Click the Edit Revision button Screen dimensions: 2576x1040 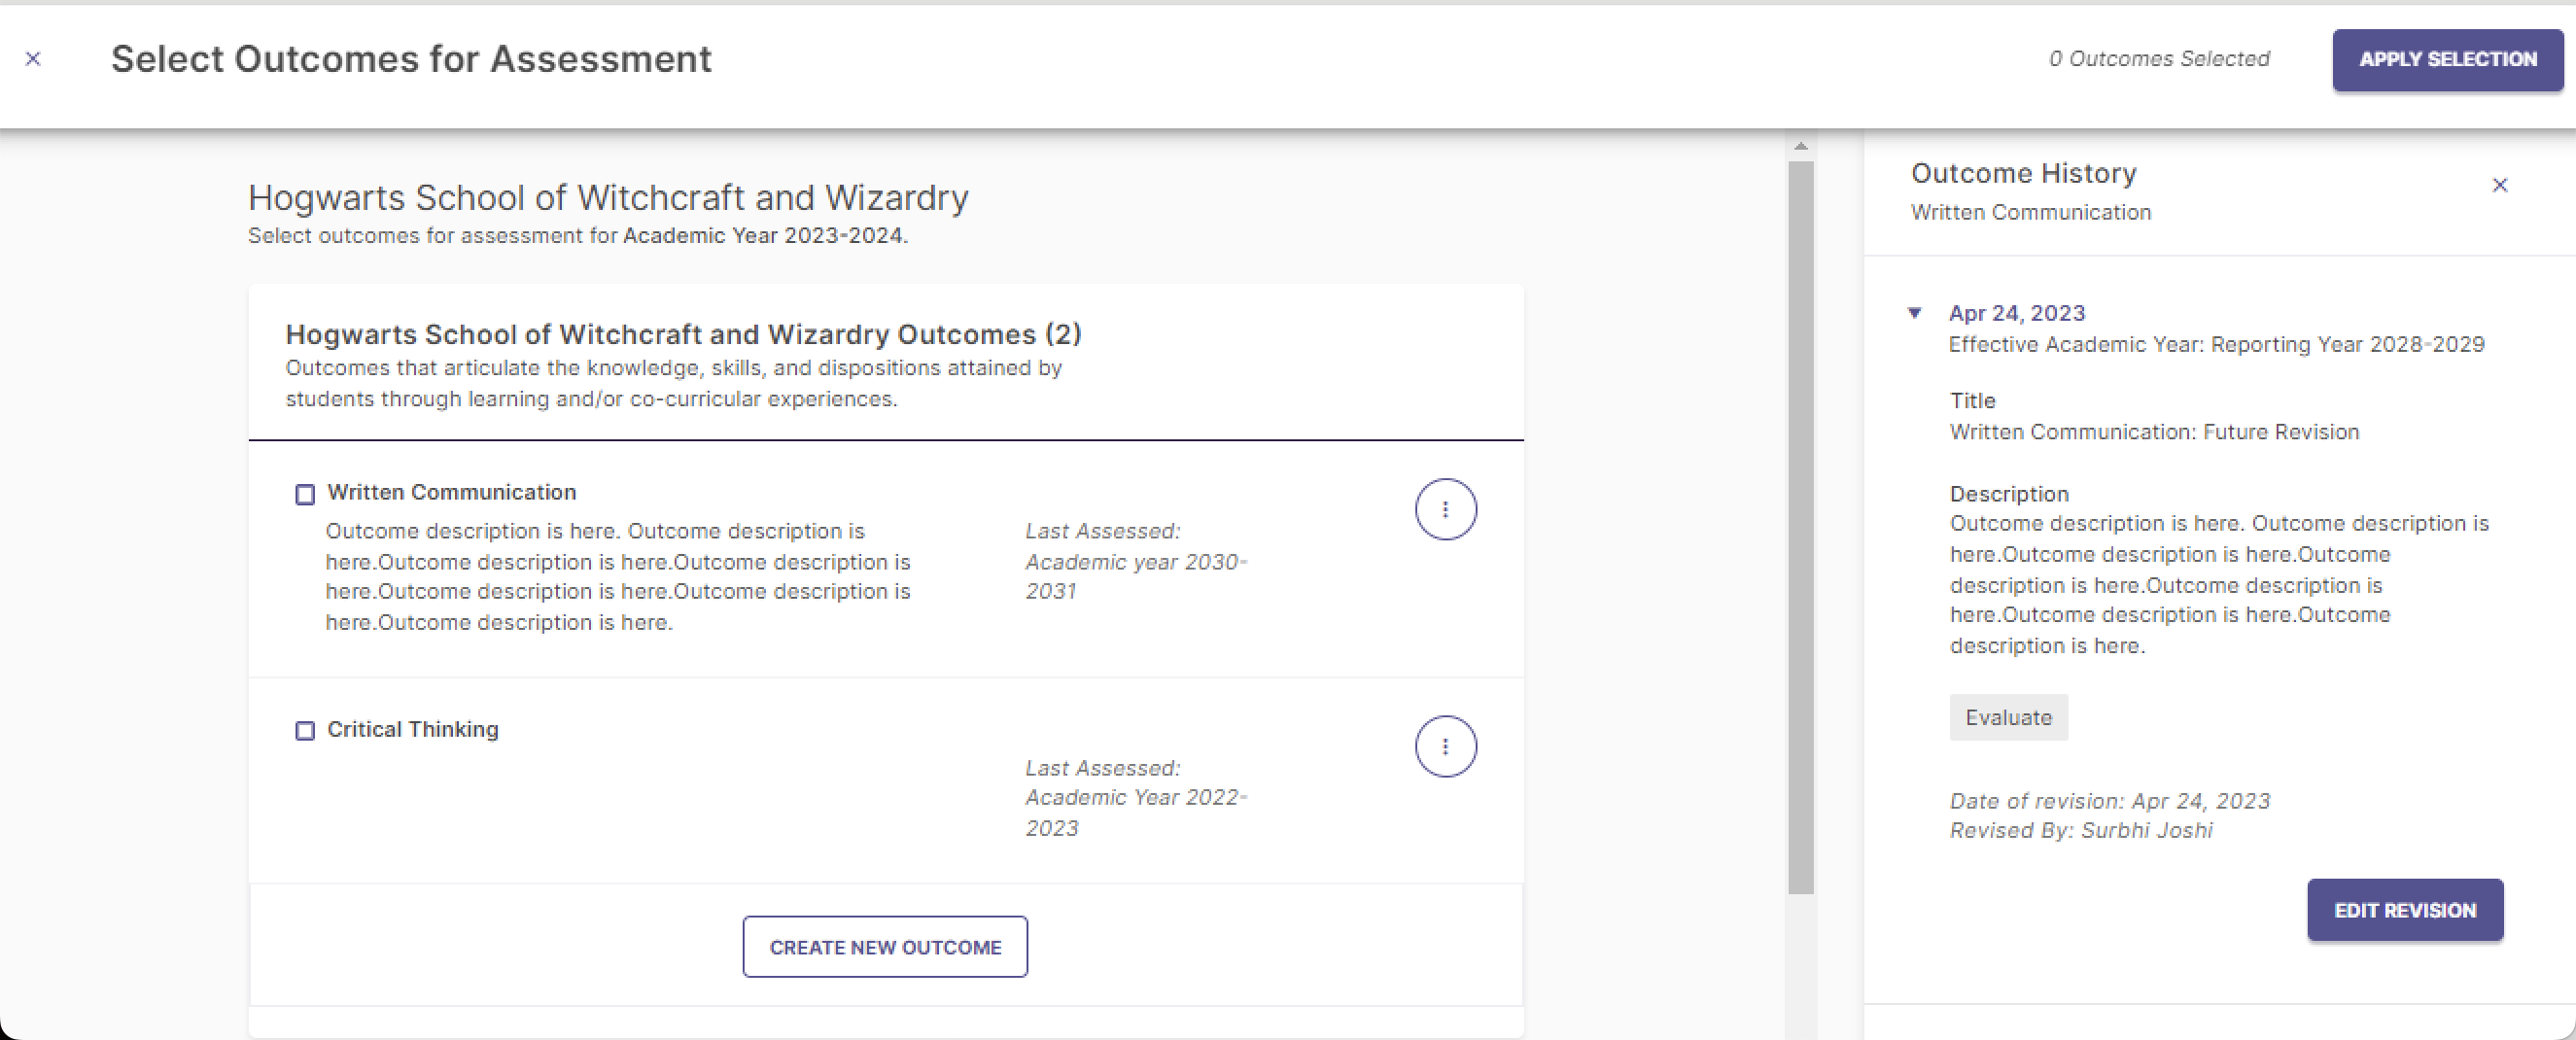pos(2405,910)
